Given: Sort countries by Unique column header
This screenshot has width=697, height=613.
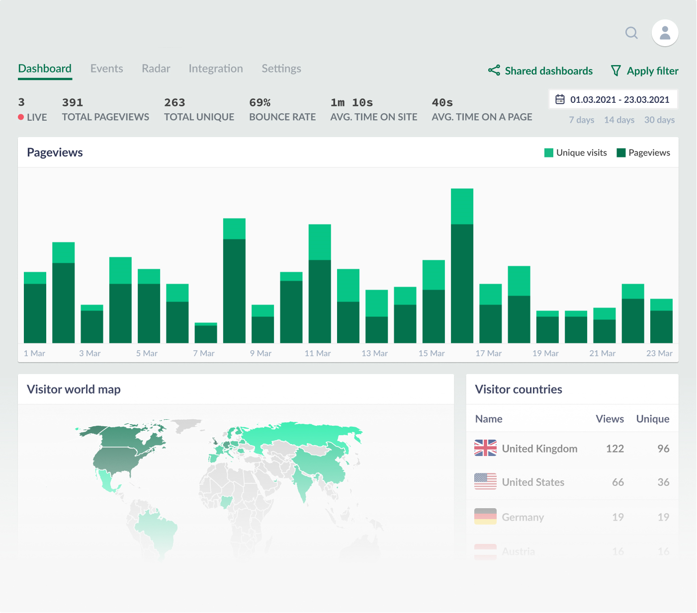Looking at the screenshot, I should pos(653,419).
